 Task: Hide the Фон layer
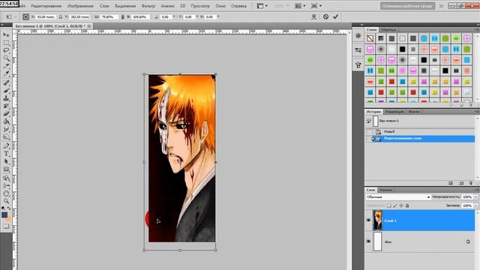(x=368, y=241)
